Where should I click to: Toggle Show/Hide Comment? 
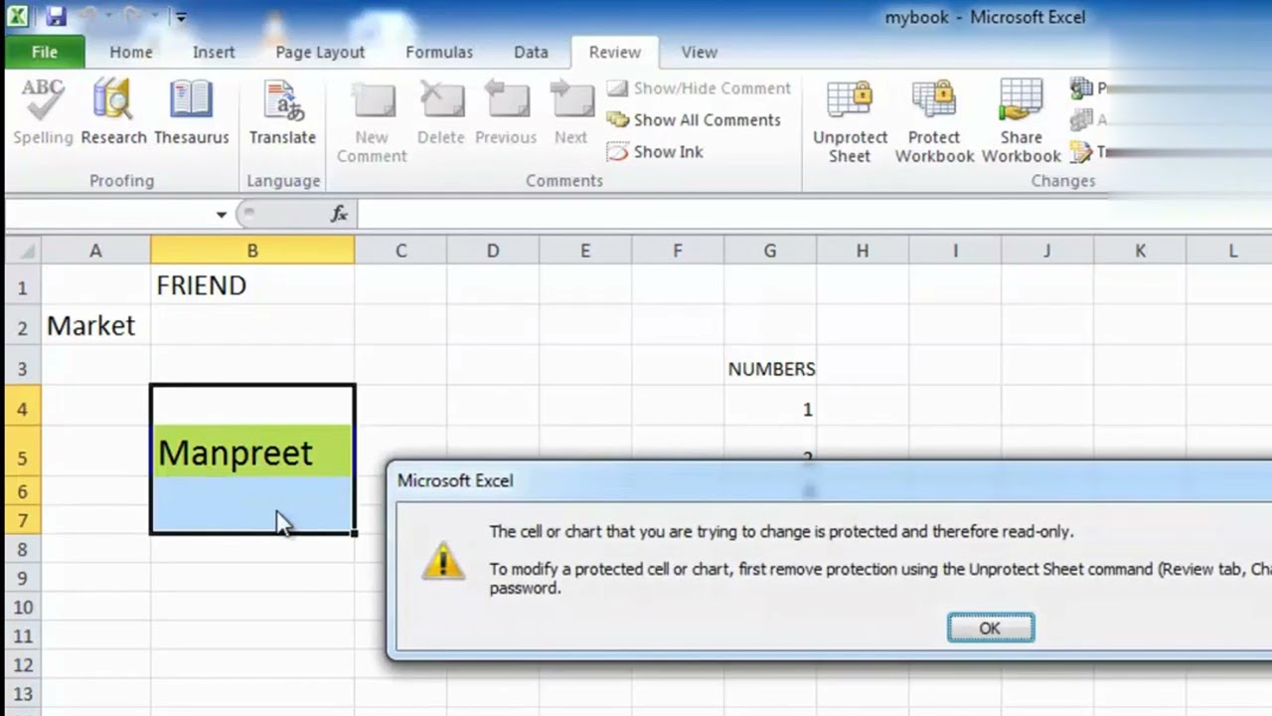tap(699, 89)
